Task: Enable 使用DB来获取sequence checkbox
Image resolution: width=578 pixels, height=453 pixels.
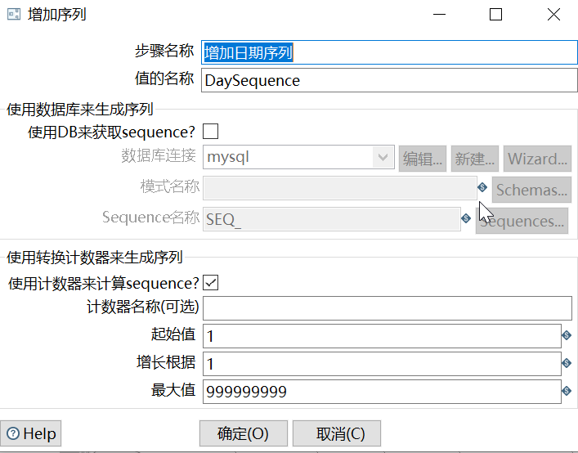Action: (x=210, y=131)
